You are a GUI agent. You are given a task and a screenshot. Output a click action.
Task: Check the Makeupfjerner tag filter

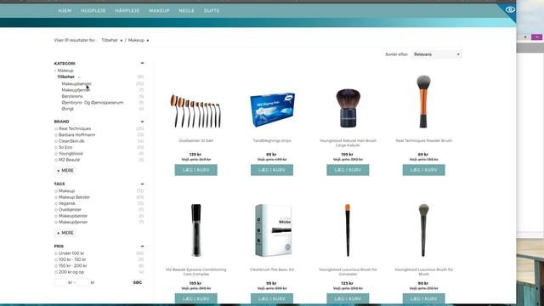tap(56, 223)
